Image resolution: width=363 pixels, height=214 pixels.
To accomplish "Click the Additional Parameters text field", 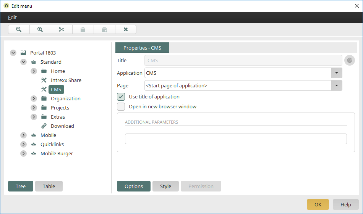I will tap(236, 139).
